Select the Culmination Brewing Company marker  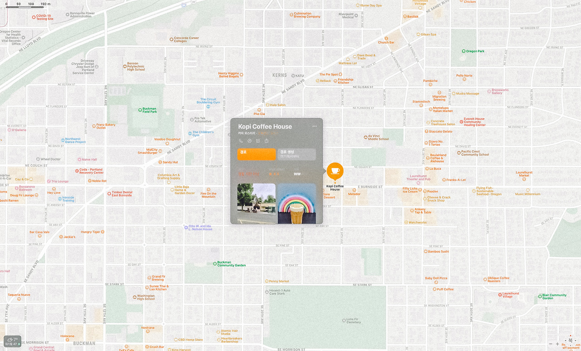coord(291,15)
